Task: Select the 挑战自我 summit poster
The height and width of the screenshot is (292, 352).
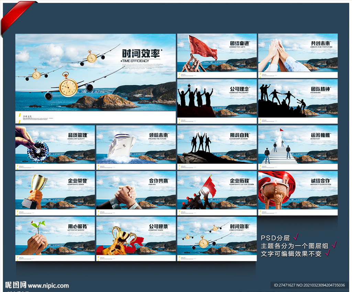Action: [217, 147]
